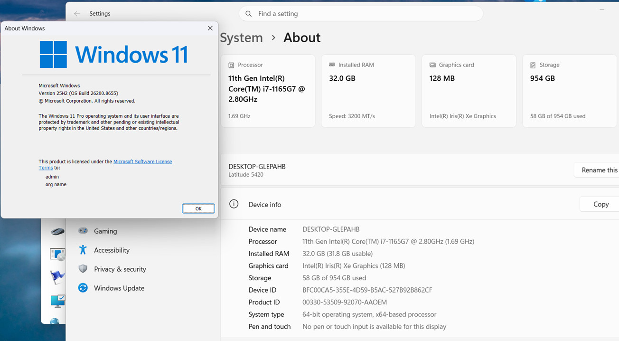
Task: Click the Storage drive icon on its card
Action: click(x=533, y=65)
